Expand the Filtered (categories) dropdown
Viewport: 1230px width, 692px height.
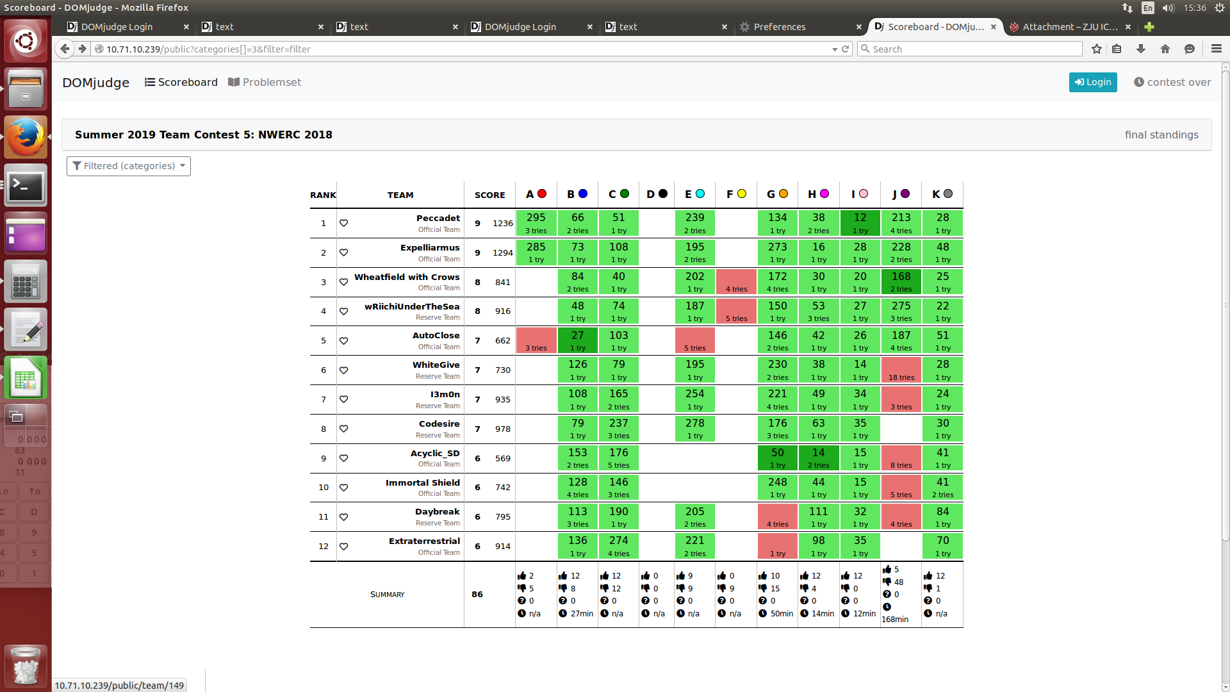(x=129, y=166)
